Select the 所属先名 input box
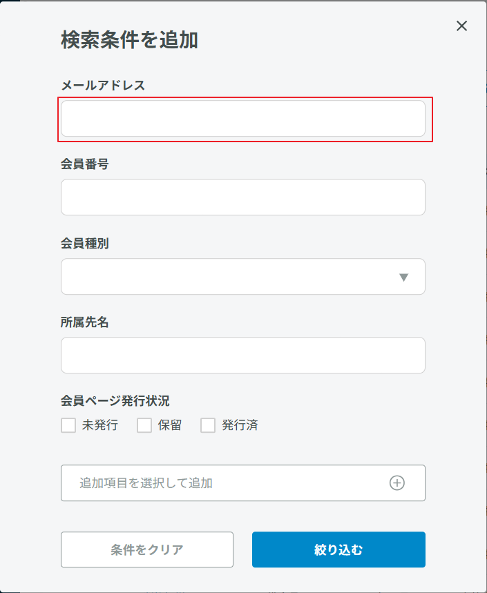Image resolution: width=487 pixels, height=593 pixels. 243,355
